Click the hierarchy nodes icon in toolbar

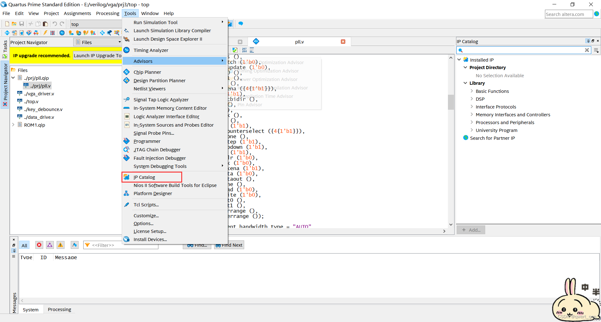pos(36,33)
